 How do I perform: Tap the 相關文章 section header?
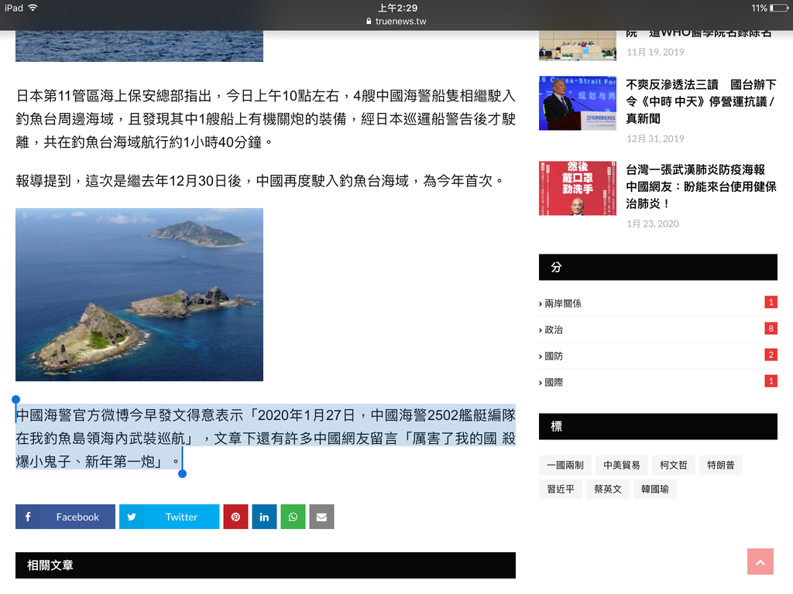click(266, 565)
